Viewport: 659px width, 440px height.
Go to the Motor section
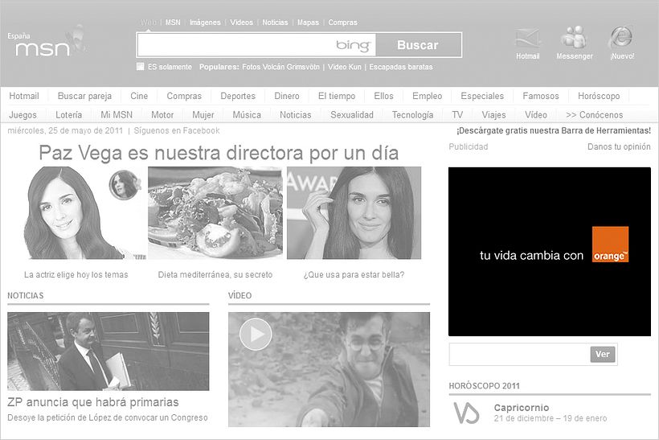coord(162,115)
